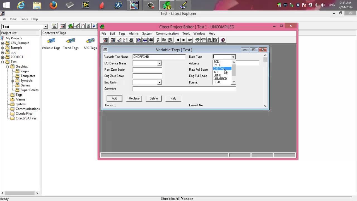Screen dimensions: 357x201
Task: Go to previous record with the left black arrow
Action: click(x=178, y=40)
